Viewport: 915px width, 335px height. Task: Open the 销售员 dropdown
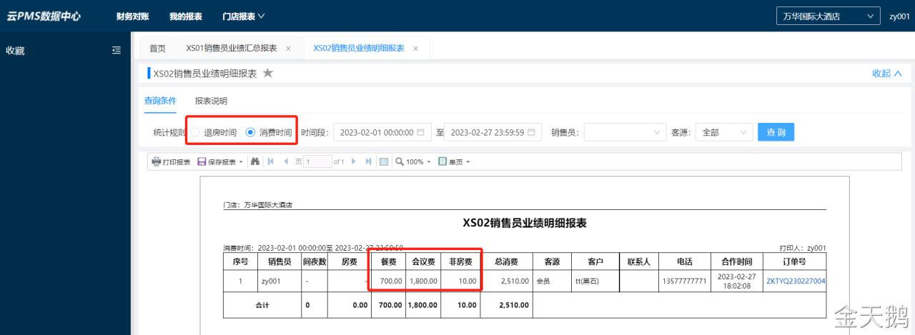coord(625,132)
